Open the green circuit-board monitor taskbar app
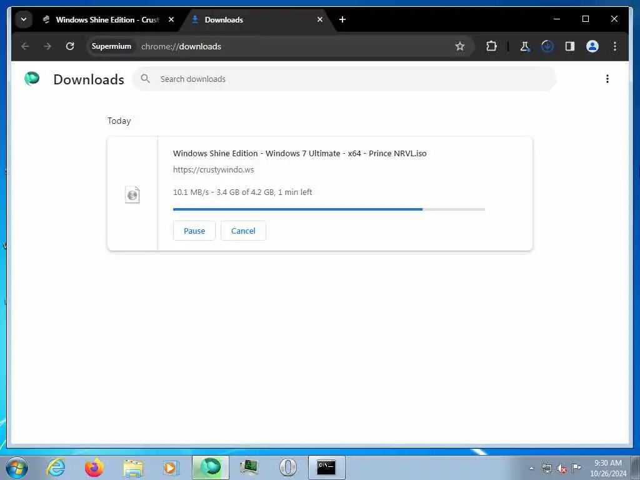This screenshot has height=480, width=640. pos(249,467)
